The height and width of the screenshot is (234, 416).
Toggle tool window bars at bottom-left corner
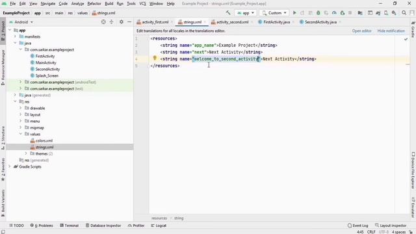pyautogui.click(x=3, y=231)
